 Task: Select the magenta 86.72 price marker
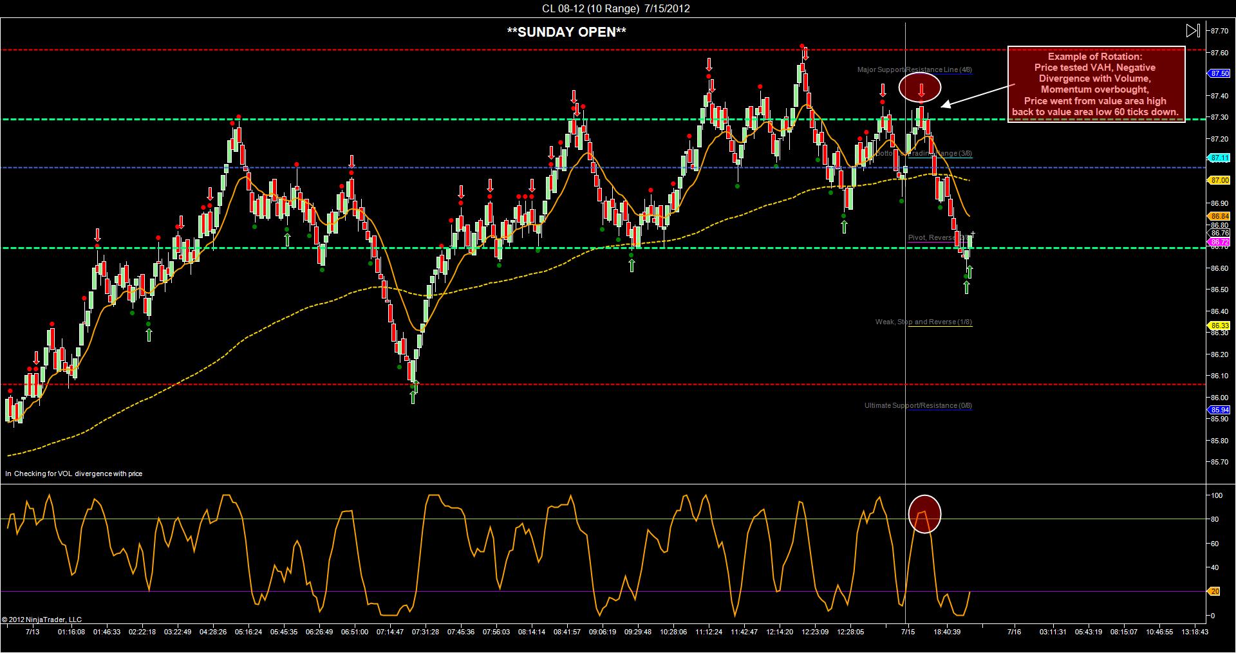point(1219,243)
